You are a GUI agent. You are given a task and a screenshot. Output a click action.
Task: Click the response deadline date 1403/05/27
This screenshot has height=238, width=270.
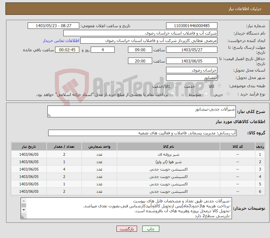[192, 50]
